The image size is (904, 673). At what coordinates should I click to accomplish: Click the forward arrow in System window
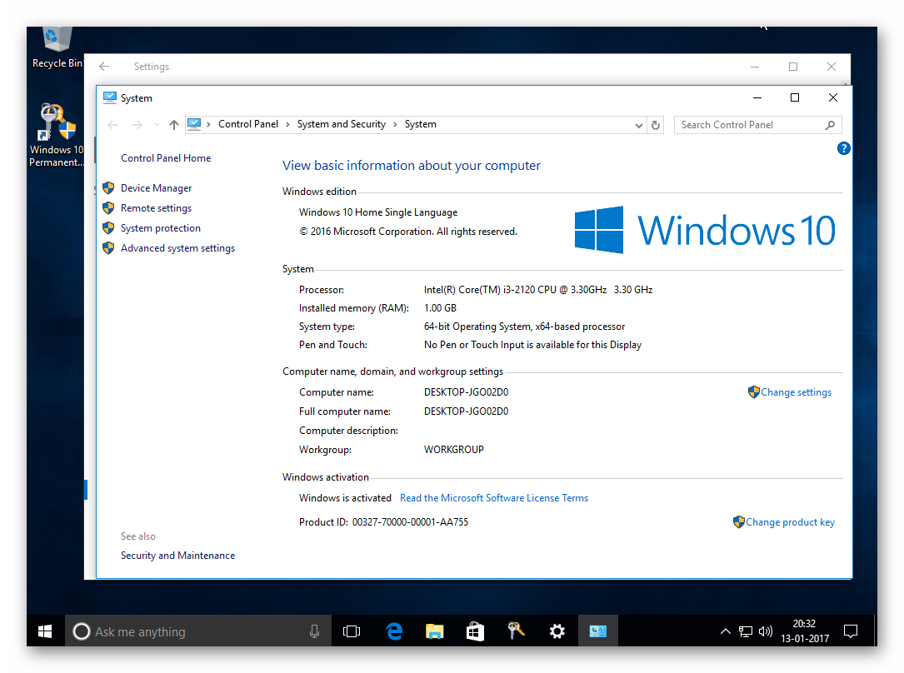pos(137,124)
